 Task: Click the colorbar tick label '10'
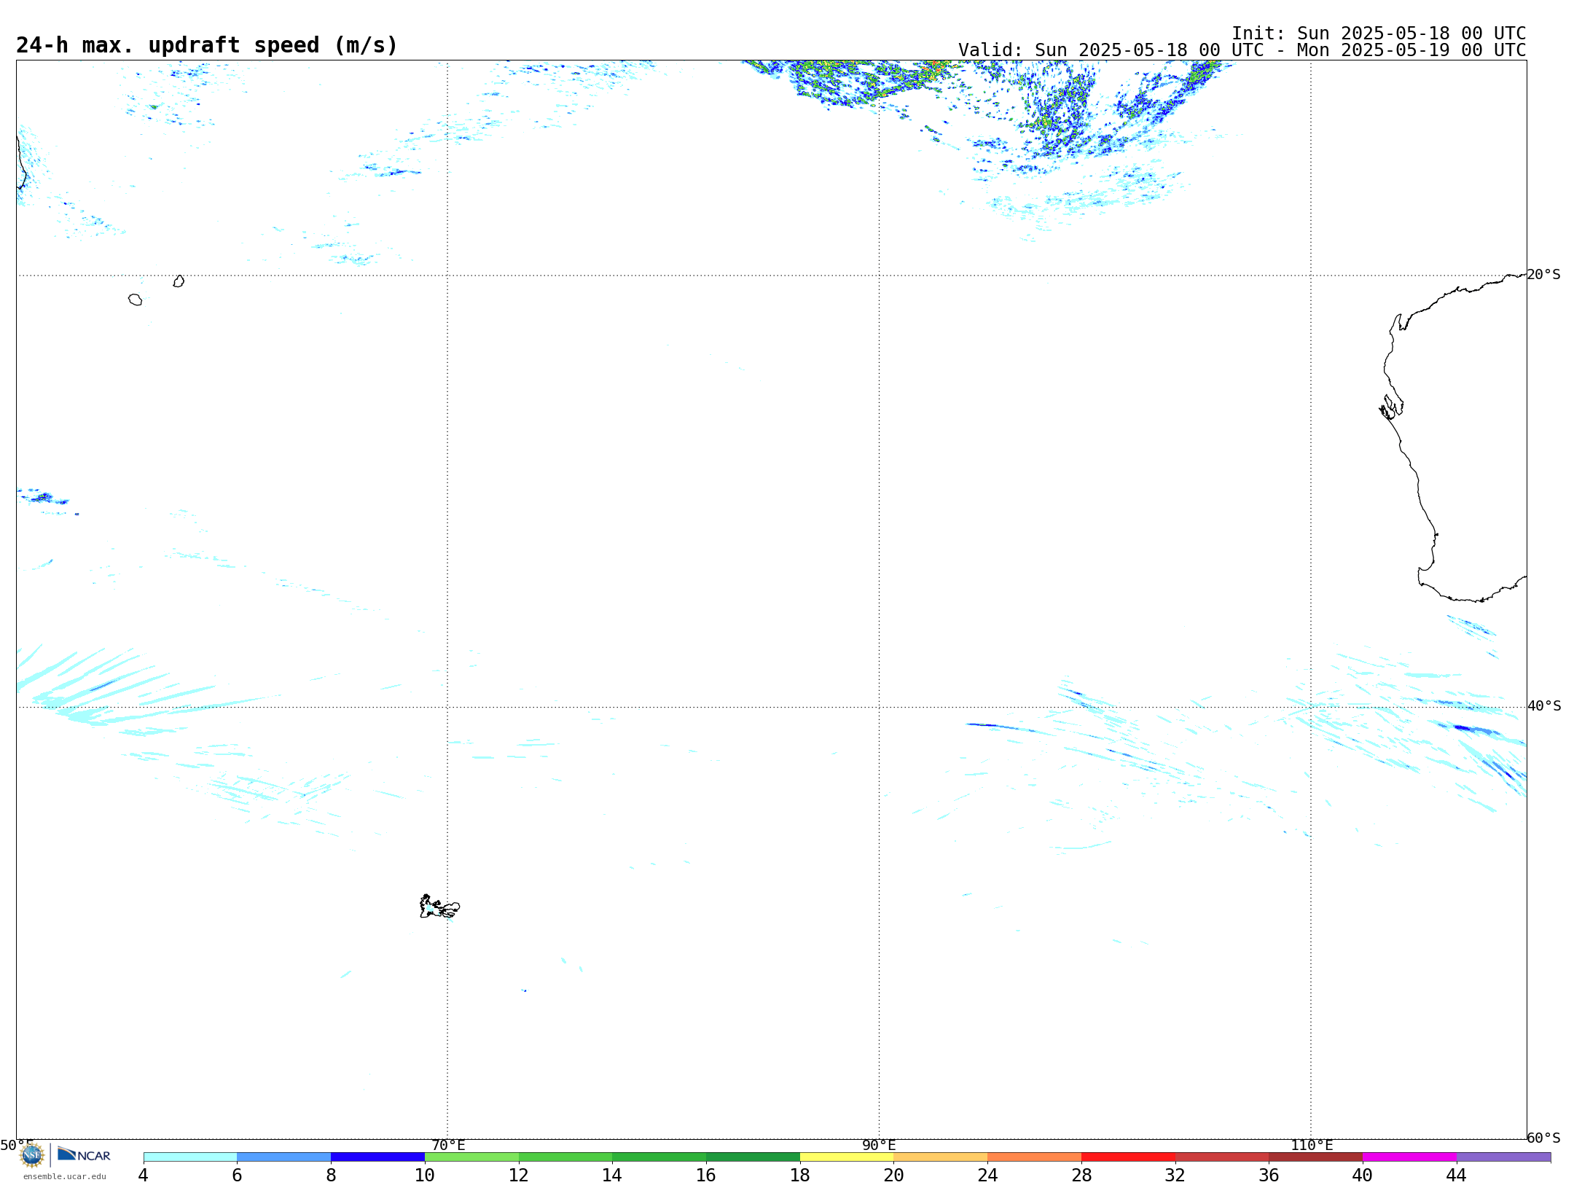click(425, 1176)
